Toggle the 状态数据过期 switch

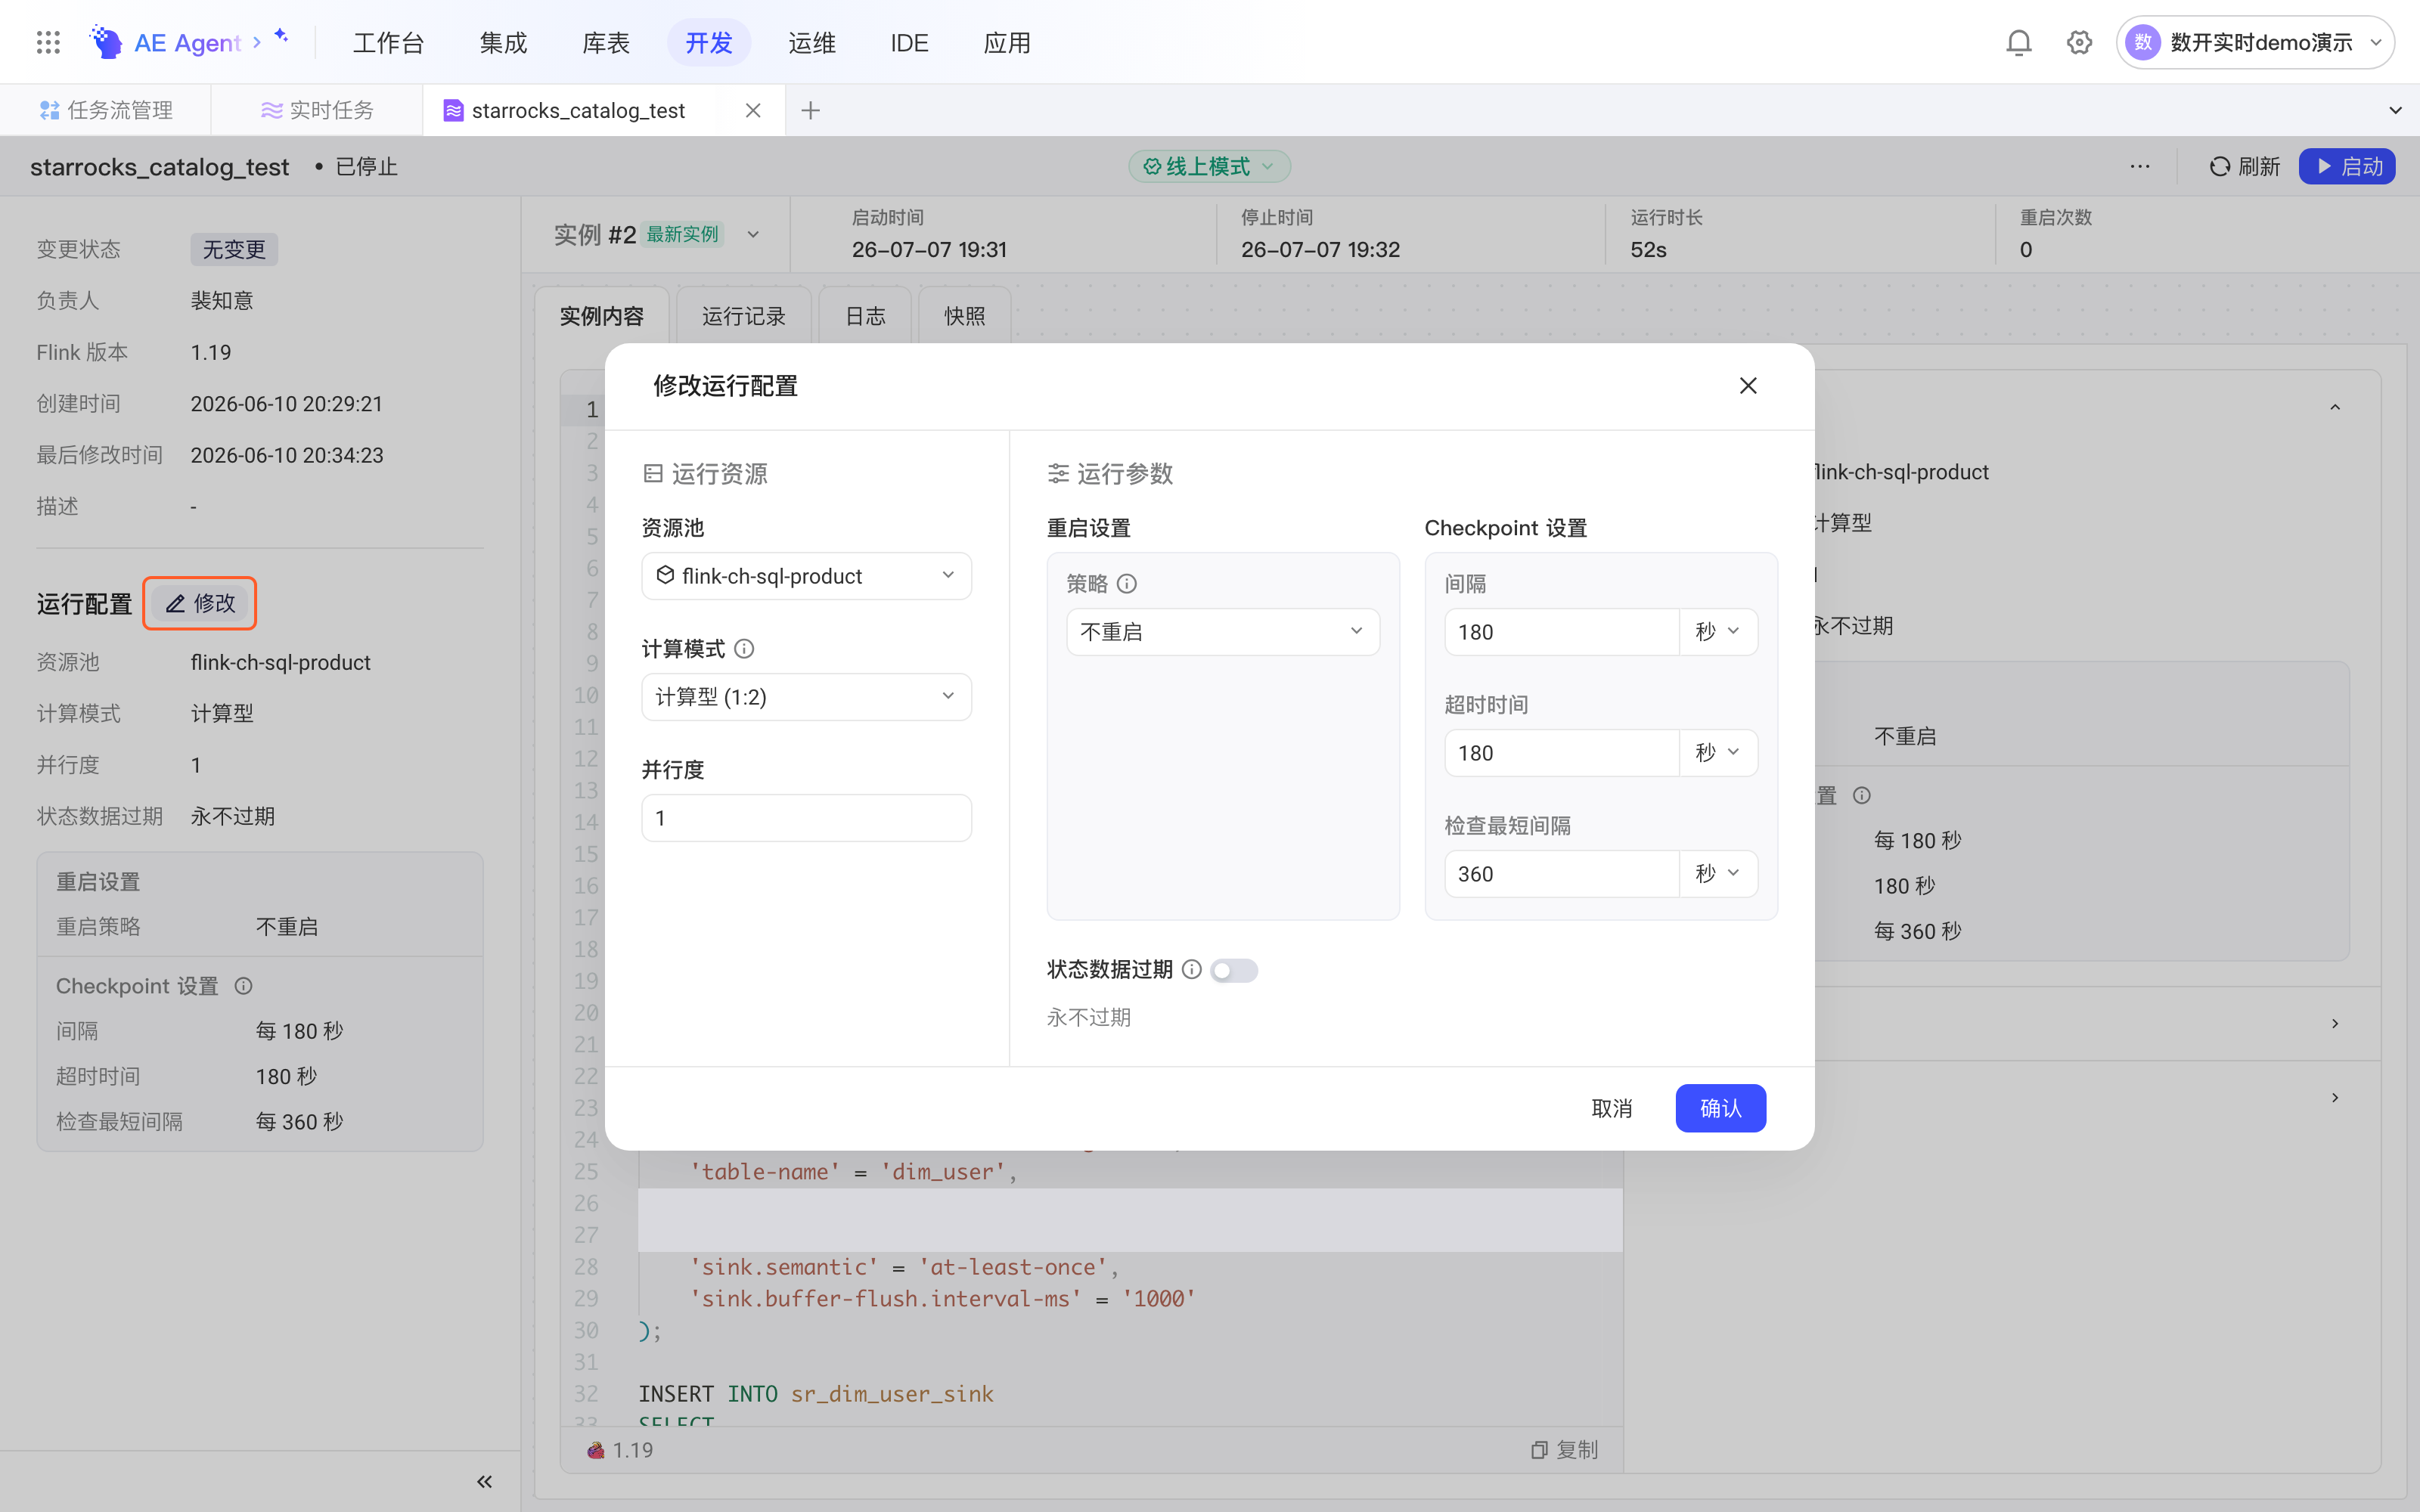point(1233,970)
